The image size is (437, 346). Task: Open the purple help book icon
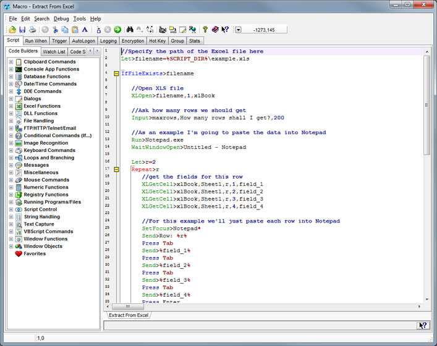click(x=215, y=30)
